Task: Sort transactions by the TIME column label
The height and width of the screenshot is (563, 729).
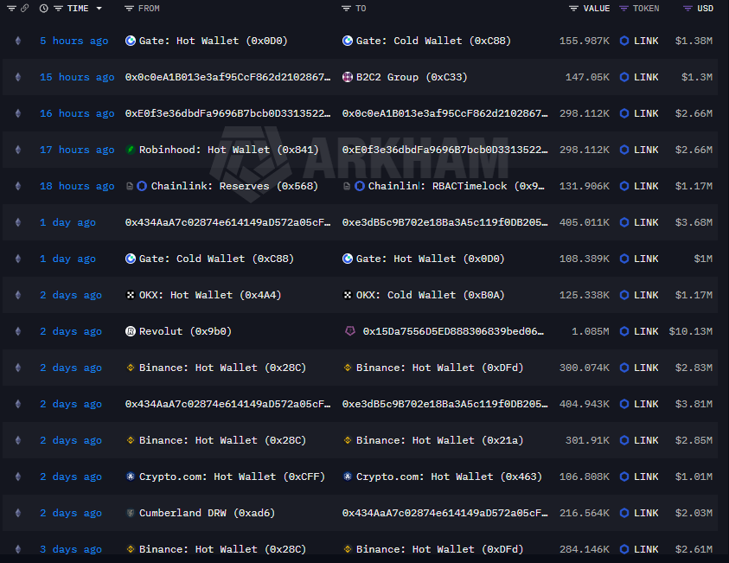Action: (78, 9)
